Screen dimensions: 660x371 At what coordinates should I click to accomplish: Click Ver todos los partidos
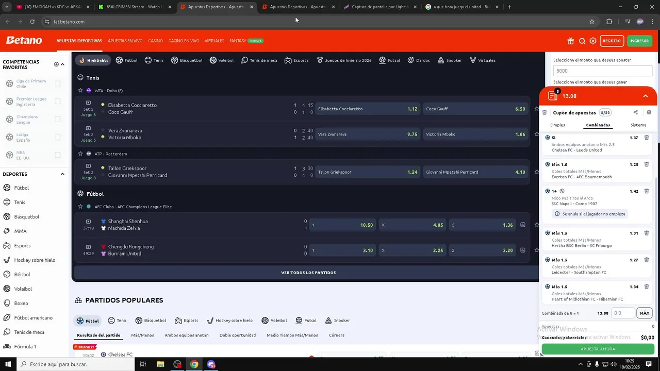coord(308,273)
